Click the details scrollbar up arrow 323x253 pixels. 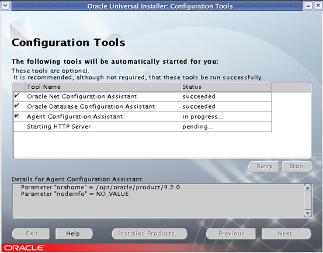[308, 188]
